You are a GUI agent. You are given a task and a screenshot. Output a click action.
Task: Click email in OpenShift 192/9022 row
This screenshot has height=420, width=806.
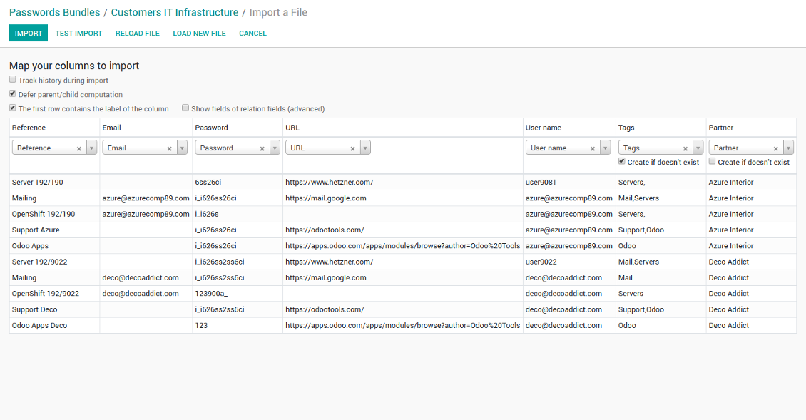coord(141,294)
